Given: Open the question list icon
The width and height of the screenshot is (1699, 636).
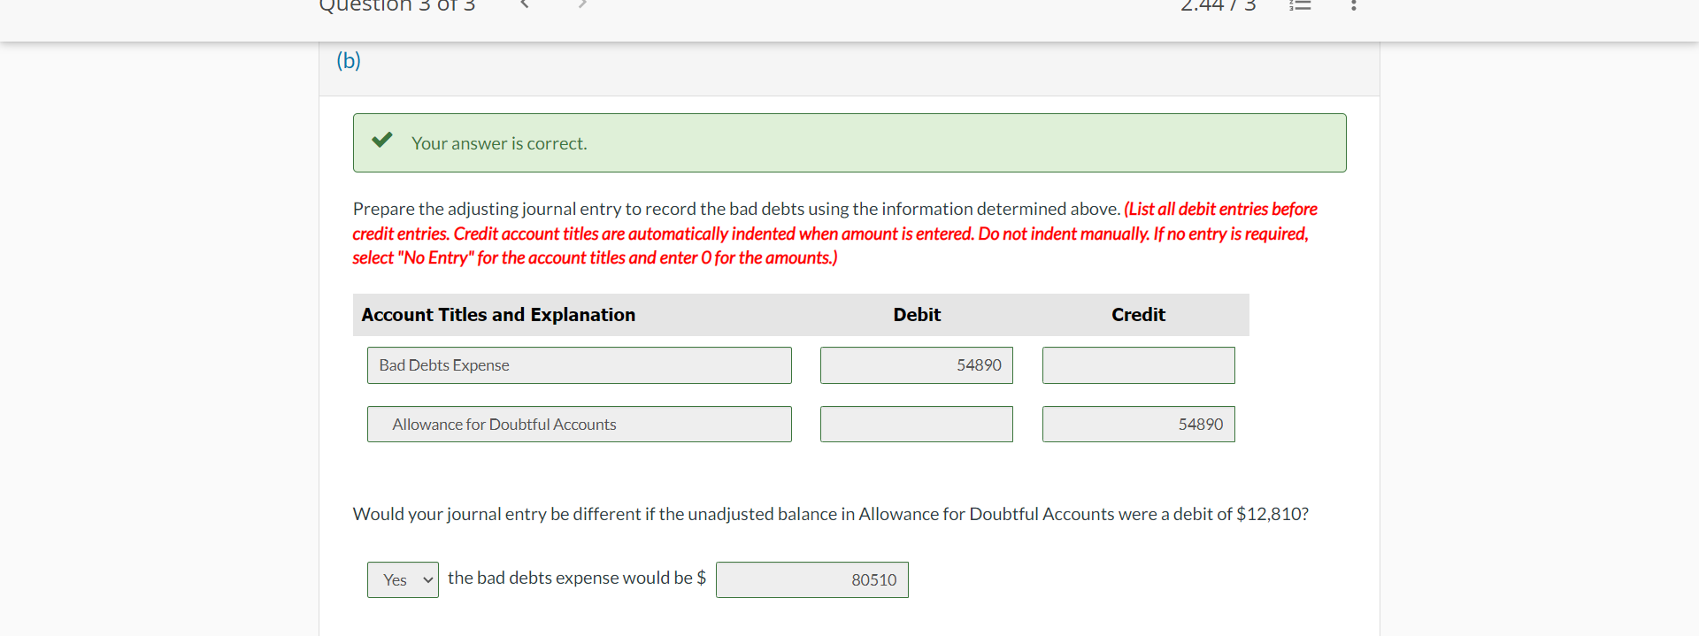Looking at the screenshot, I should coord(1299,4).
